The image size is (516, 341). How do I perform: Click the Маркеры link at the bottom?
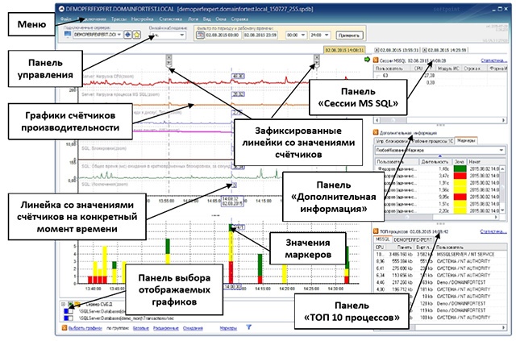click(x=228, y=328)
